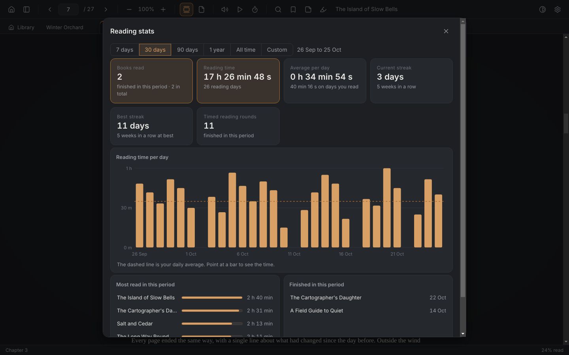Start auto-play with the play icon
The height and width of the screenshot is (355, 569).
pos(240,9)
